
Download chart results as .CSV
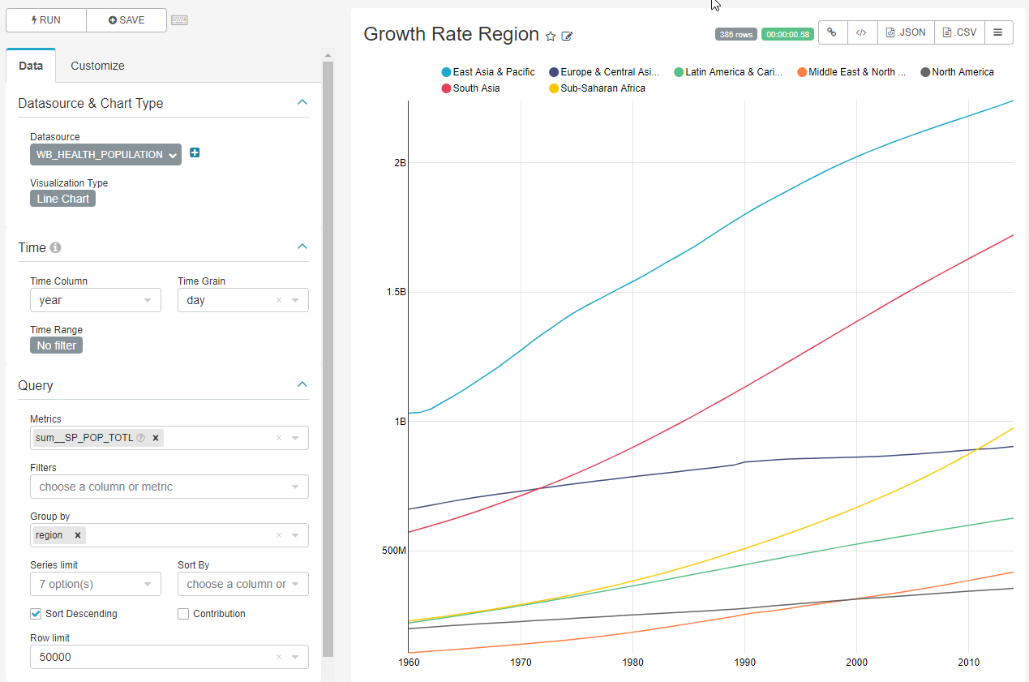point(958,32)
